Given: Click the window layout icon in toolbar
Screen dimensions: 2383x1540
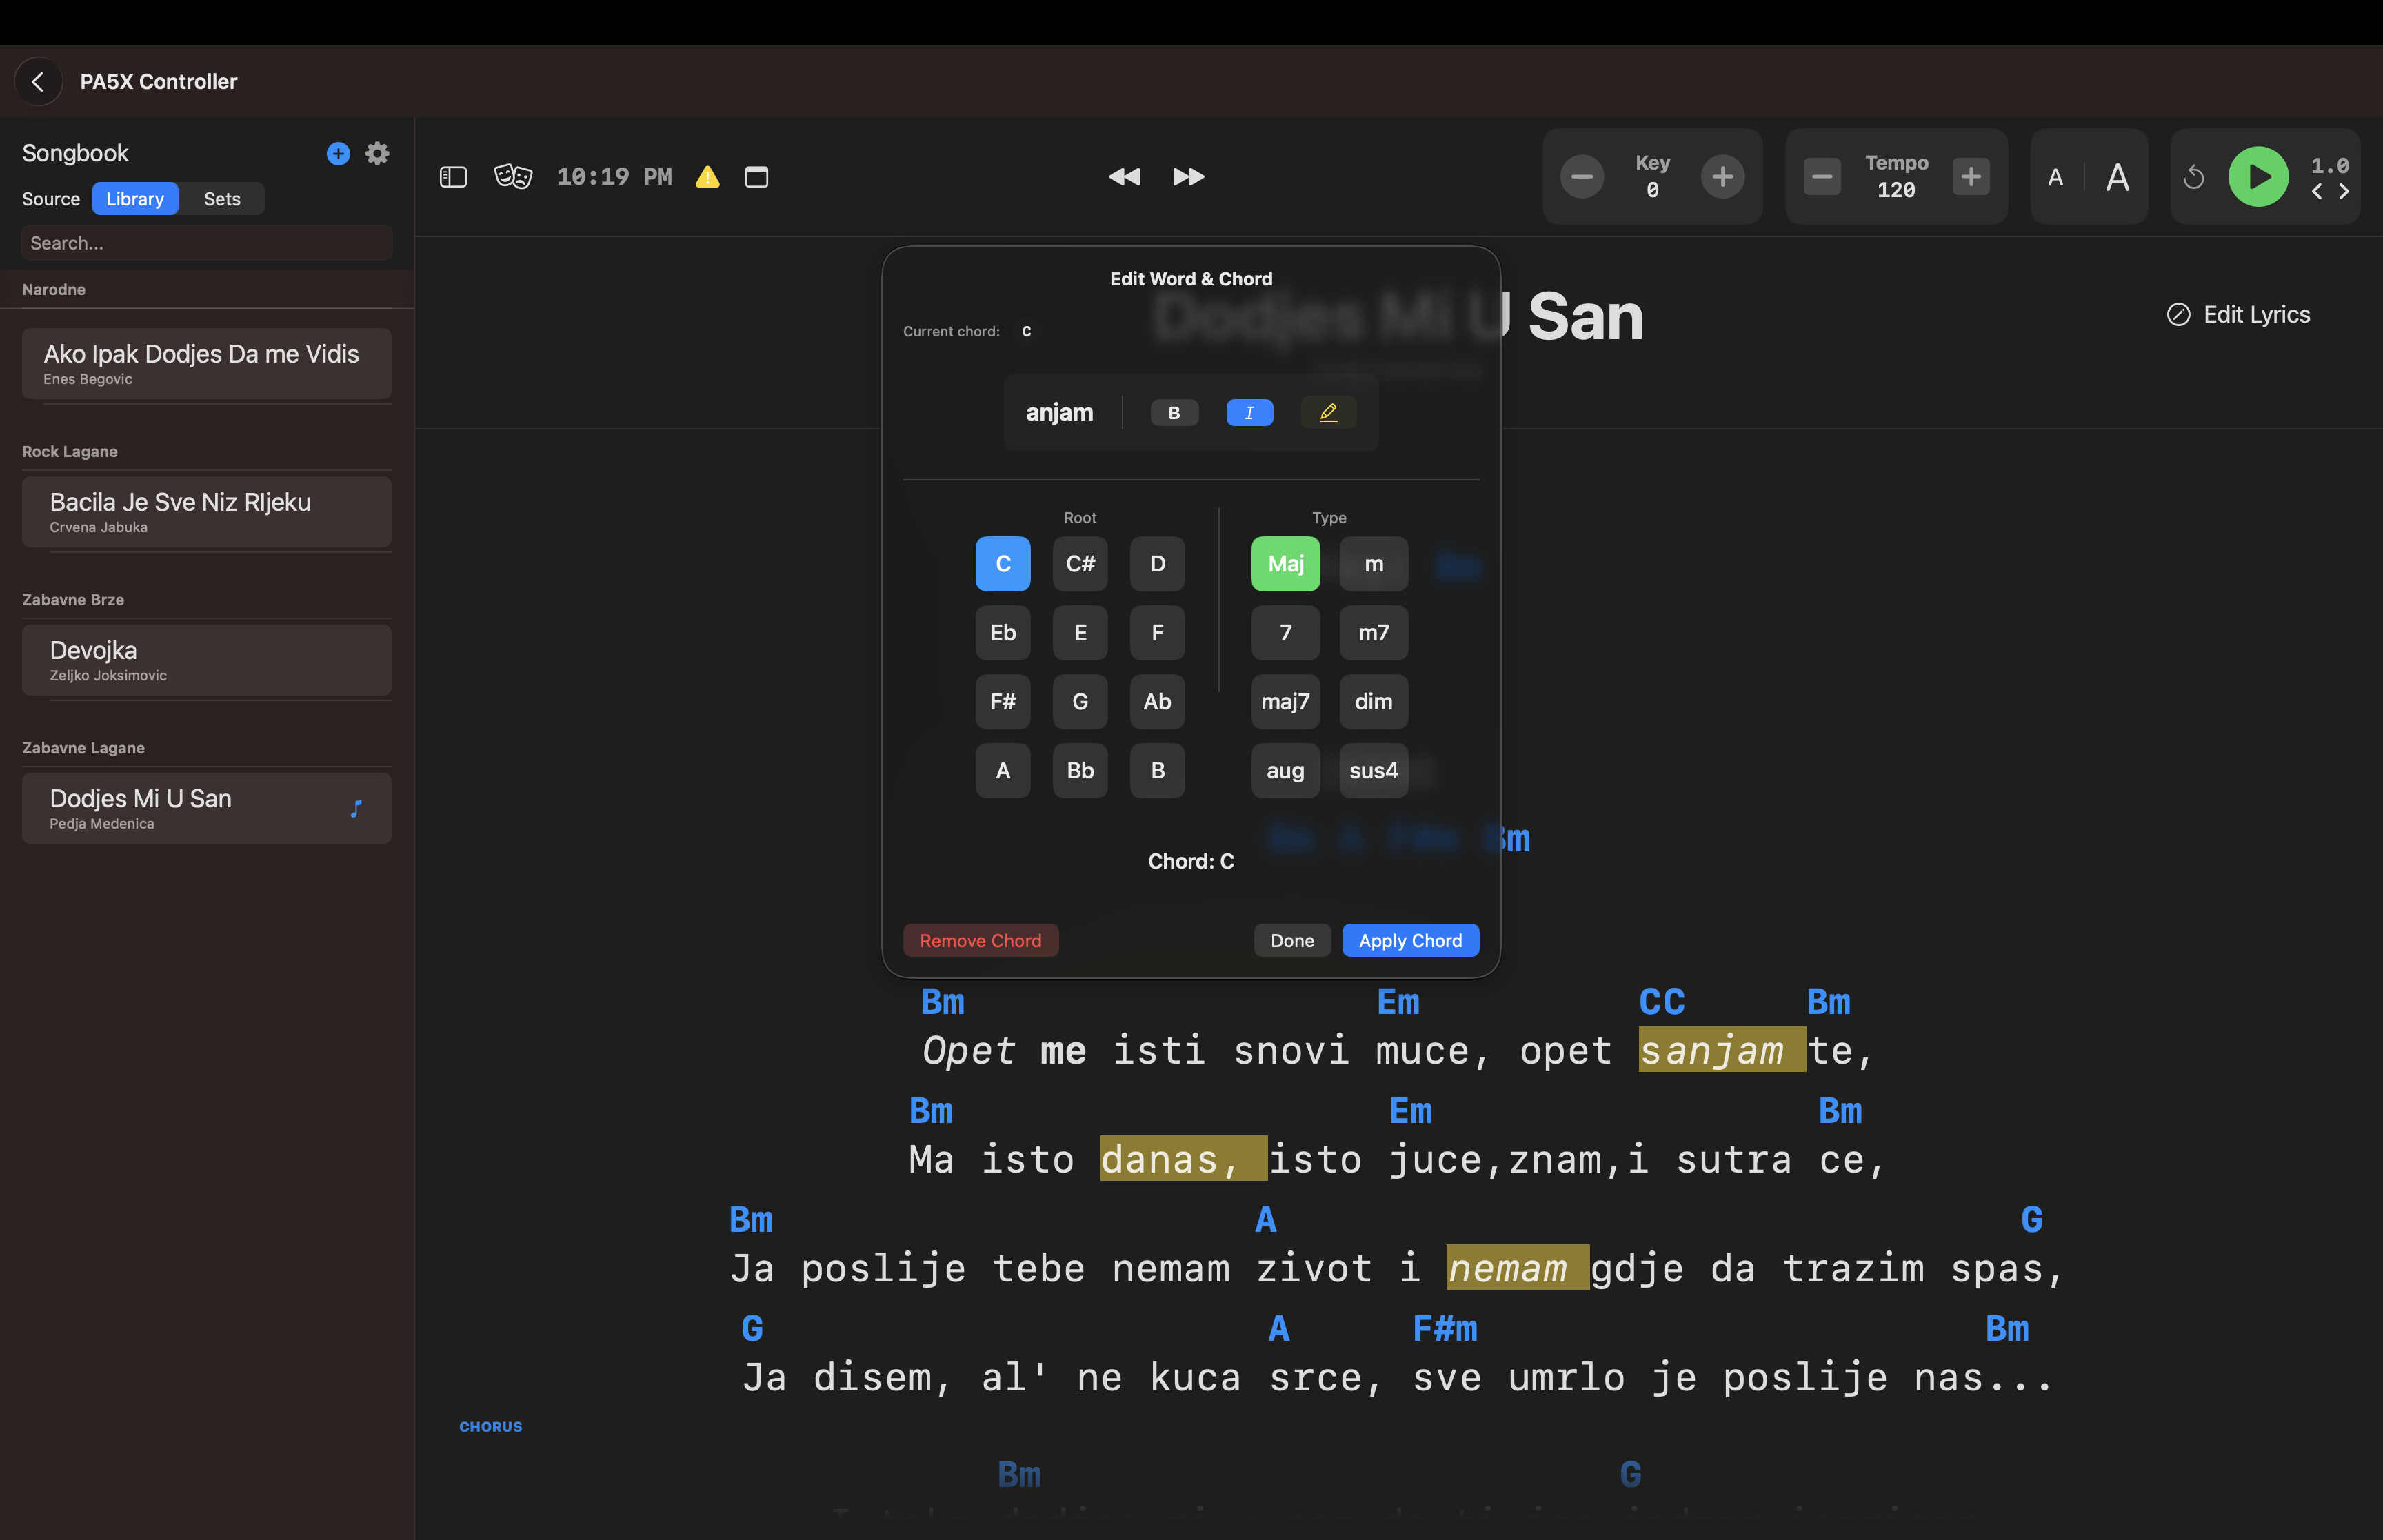Looking at the screenshot, I should [x=757, y=177].
